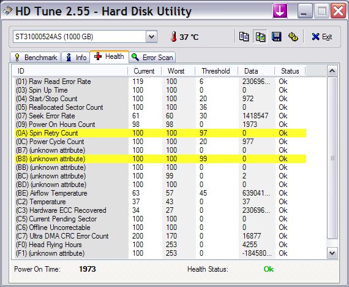Click the scrollbar down arrow

332,253
